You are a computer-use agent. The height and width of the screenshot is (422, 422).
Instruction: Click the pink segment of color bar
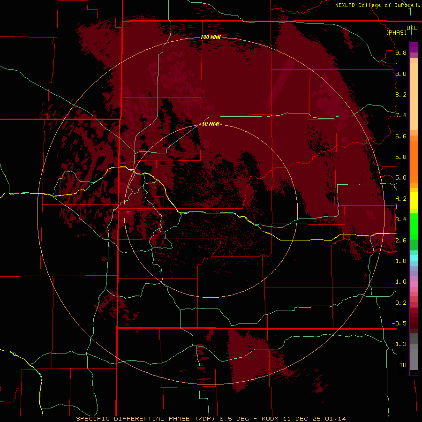[x=414, y=284]
